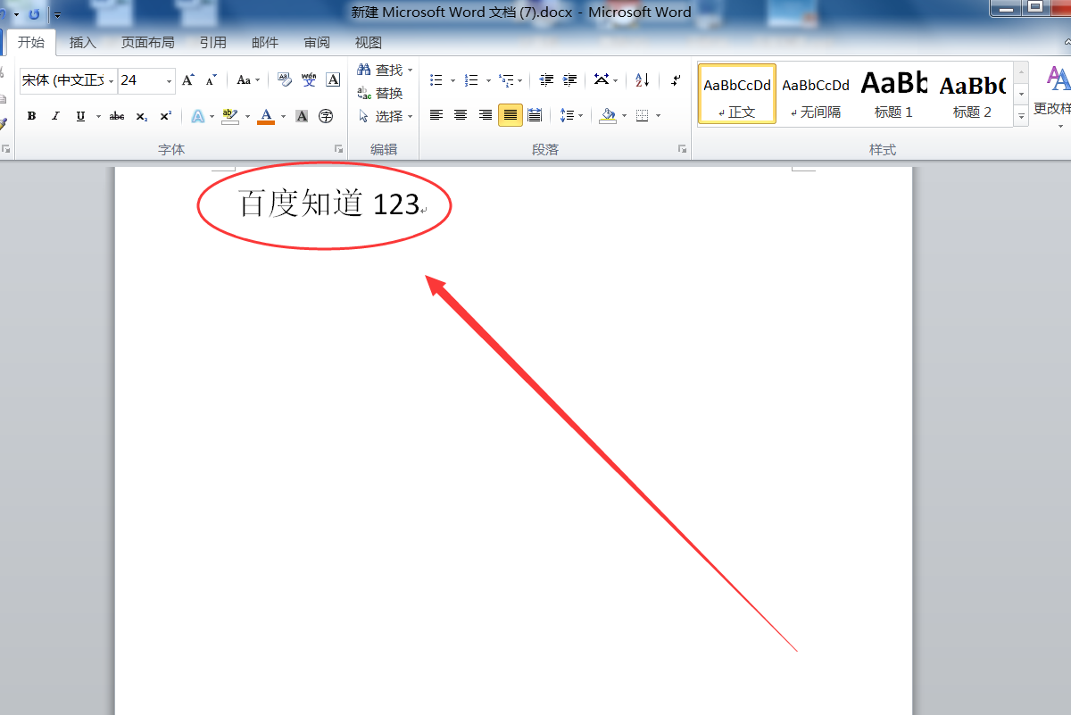This screenshot has height=715, width=1071.
Task: Open font dialog launcher in 字体 group
Action: click(x=339, y=149)
